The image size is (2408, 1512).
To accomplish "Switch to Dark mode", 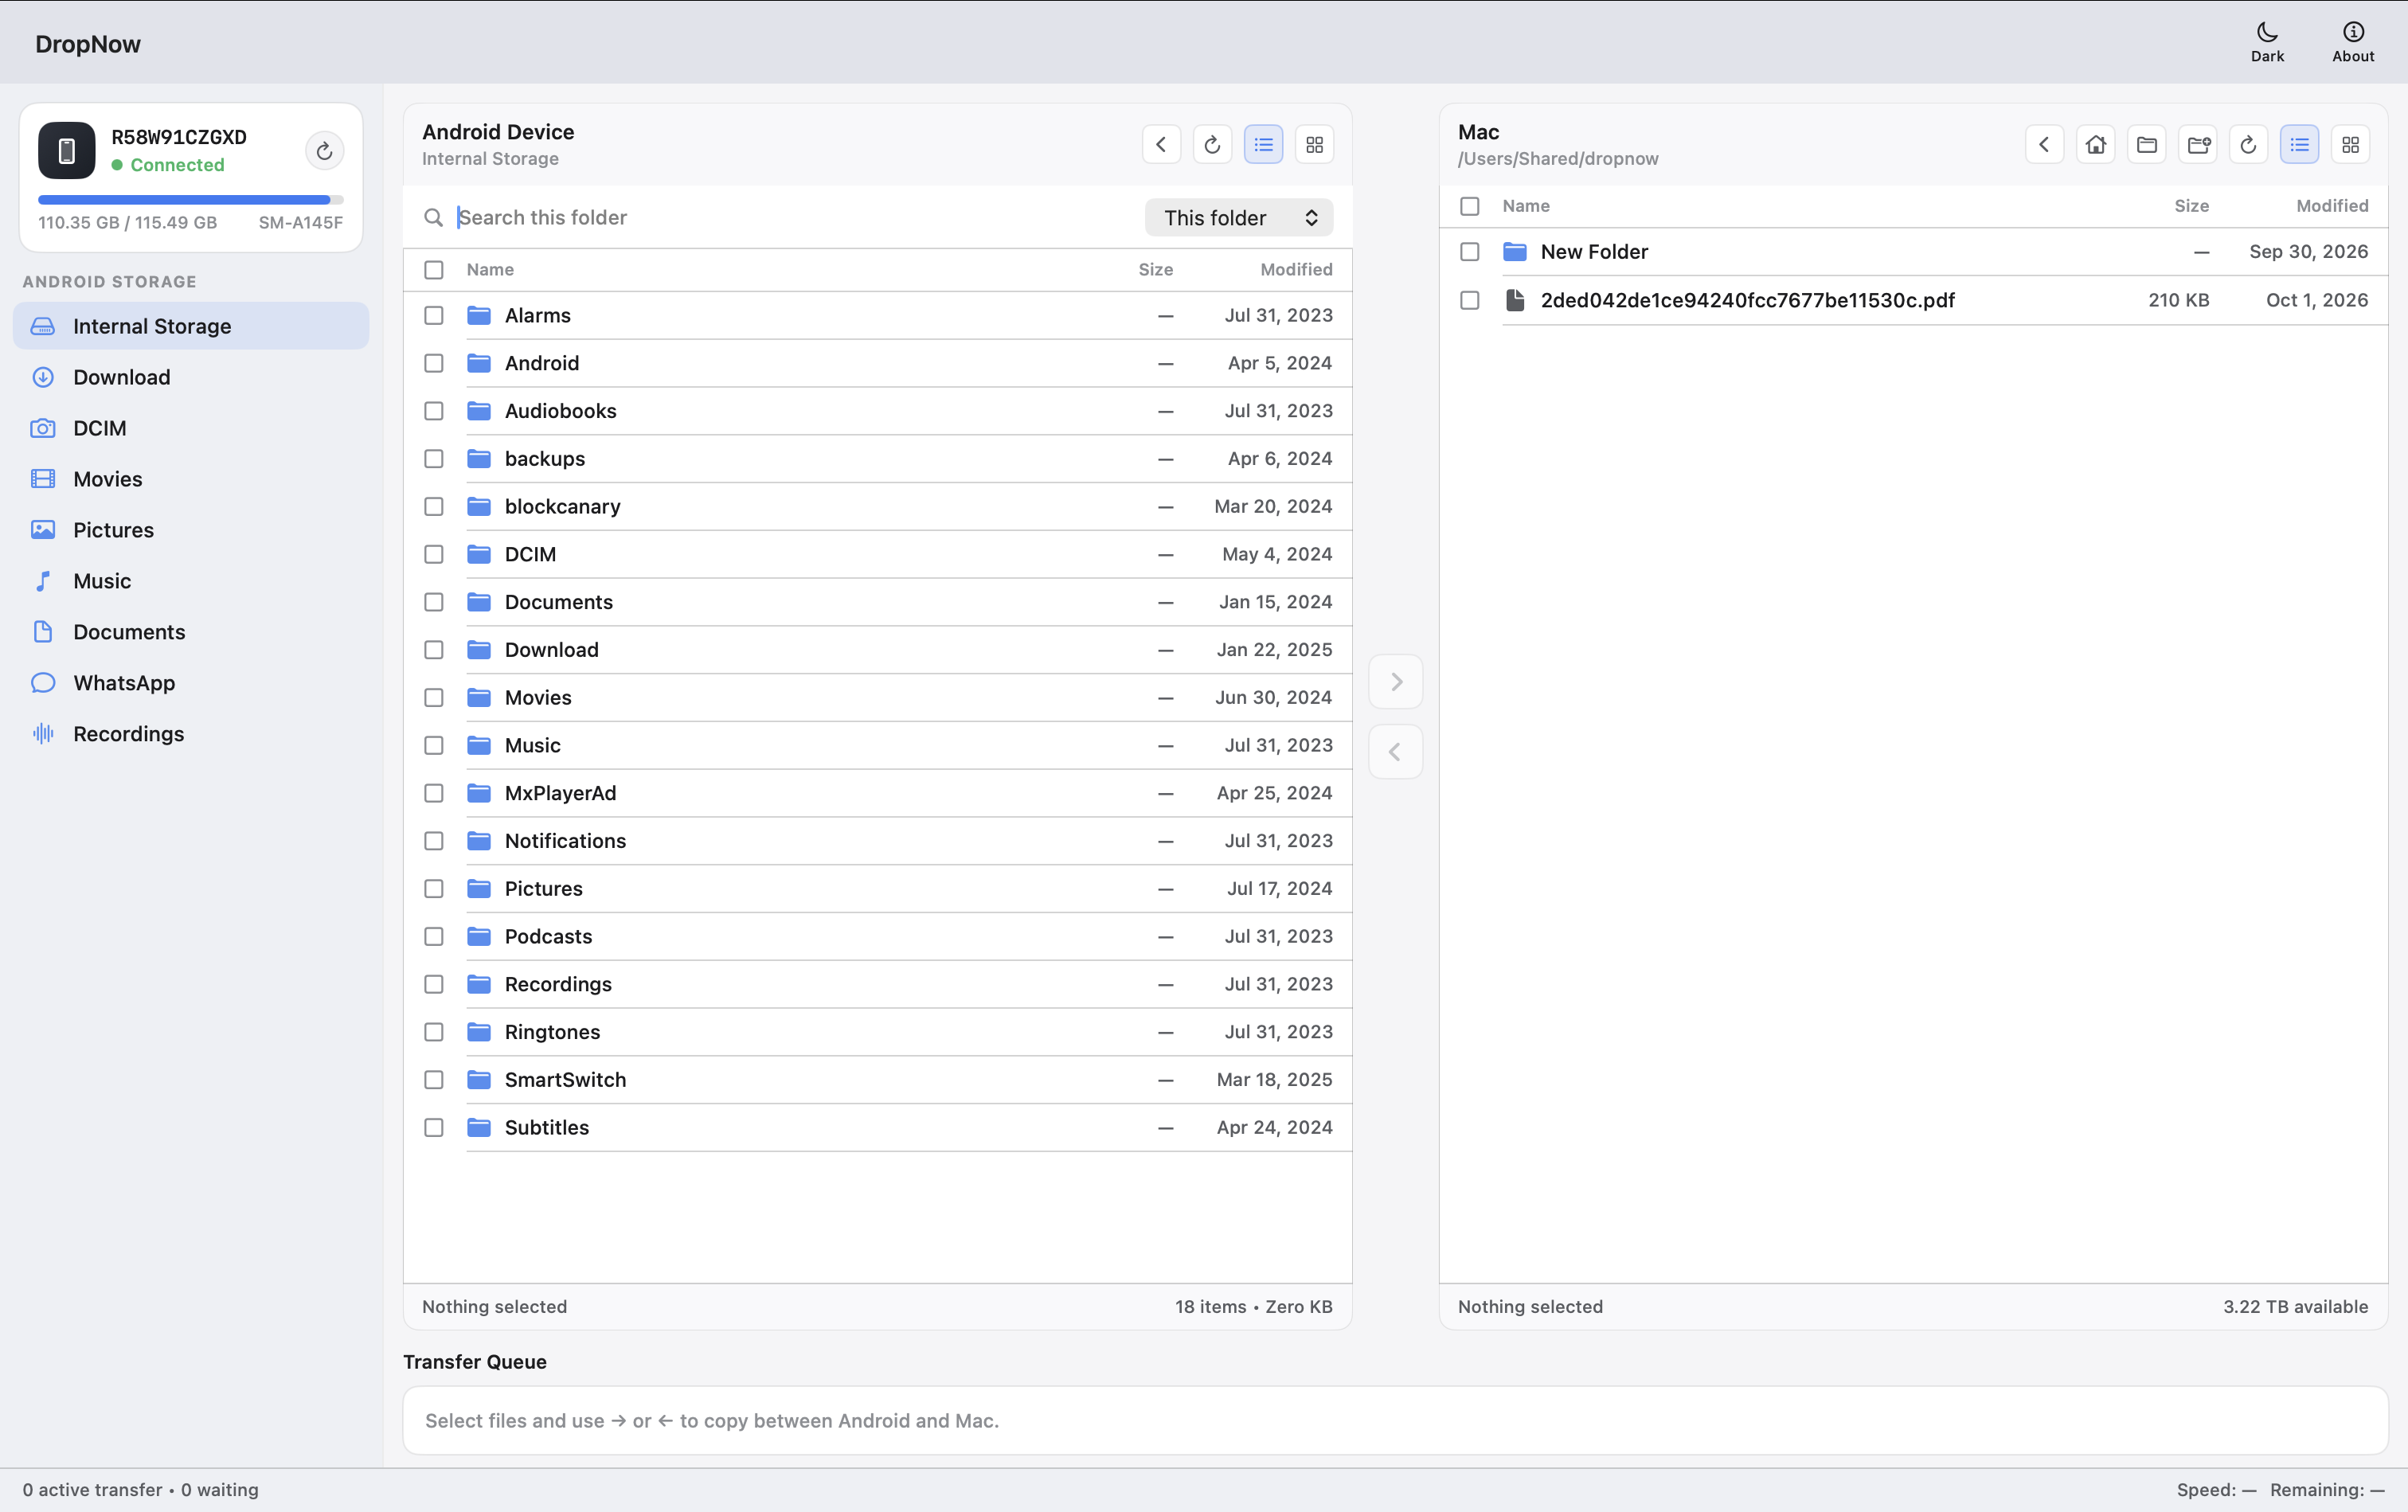I will (x=2267, y=43).
